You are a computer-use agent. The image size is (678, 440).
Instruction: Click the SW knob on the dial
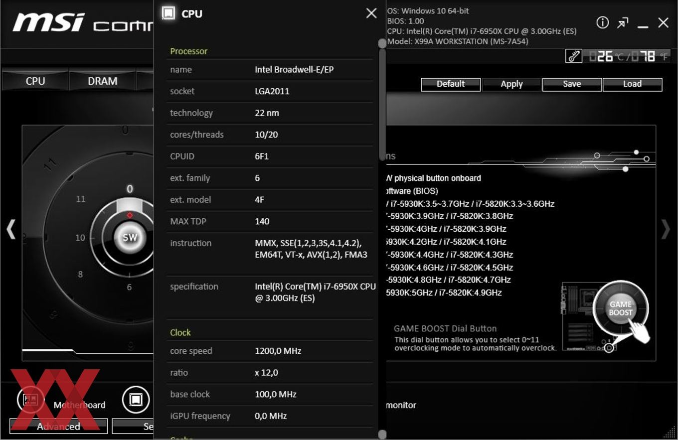(130, 237)
